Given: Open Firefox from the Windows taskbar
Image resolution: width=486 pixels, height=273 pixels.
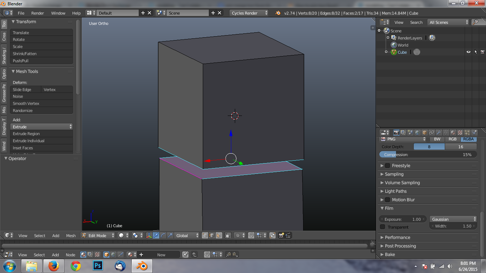Looking at the screenshot, I should 54,266.
